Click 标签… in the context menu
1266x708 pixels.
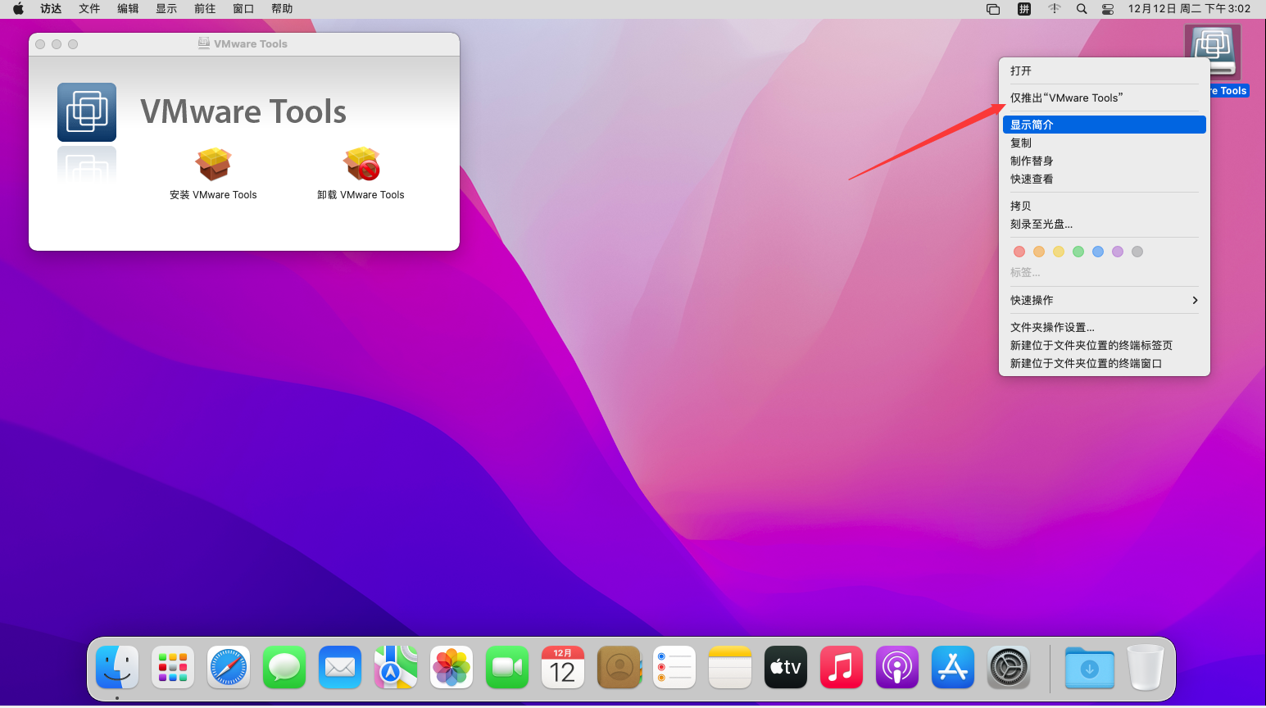1025,273
